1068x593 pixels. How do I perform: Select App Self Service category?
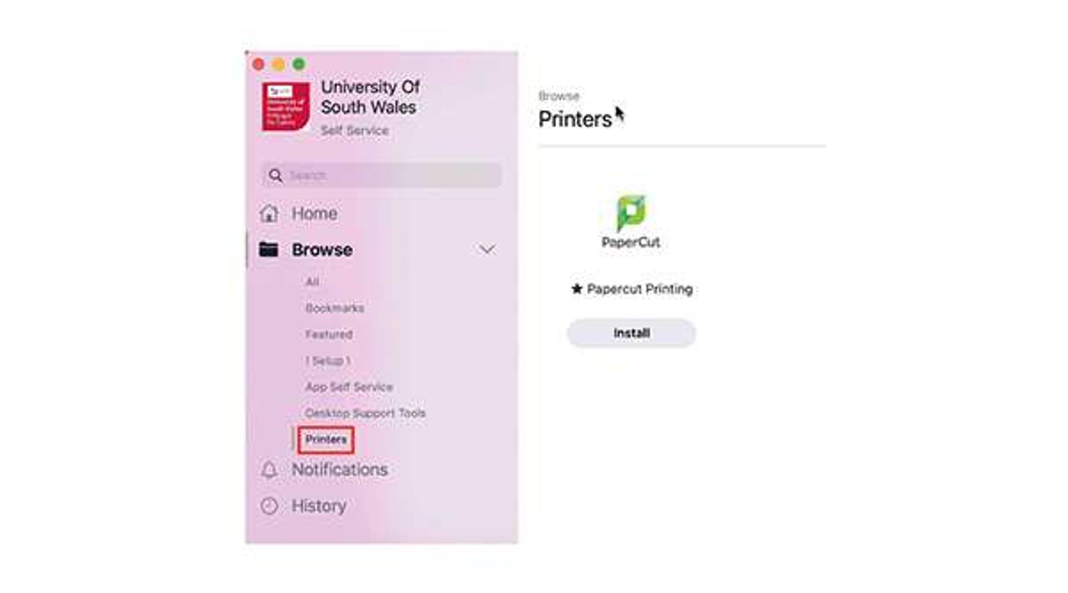coord(349,387)
